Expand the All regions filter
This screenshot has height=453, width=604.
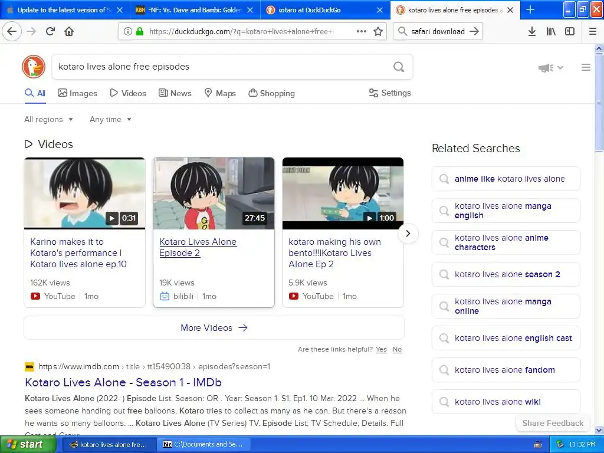click(48, 119)
